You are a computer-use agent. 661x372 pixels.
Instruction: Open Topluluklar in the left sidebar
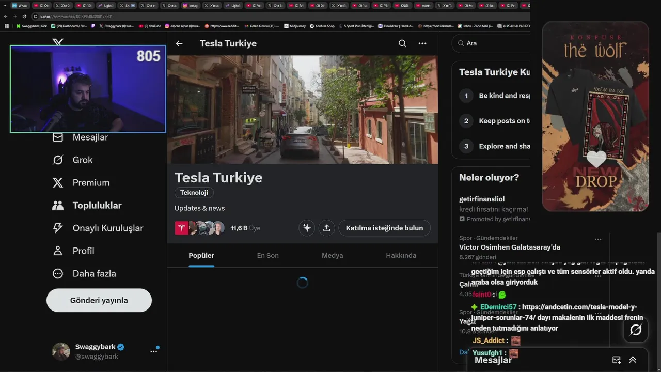[87, 205]
